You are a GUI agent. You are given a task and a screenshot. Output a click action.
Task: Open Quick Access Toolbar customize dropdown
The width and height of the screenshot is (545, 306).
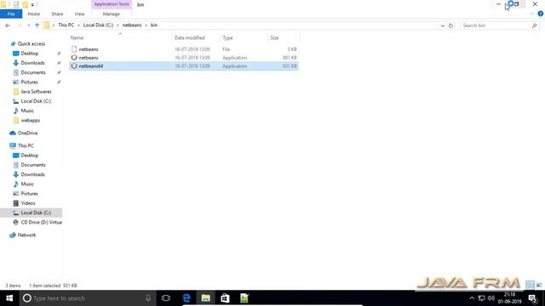pyautogui.click(x=32, y=5)
